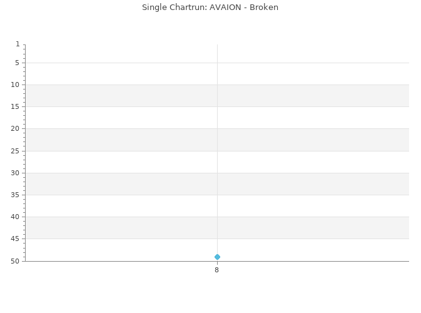Click the white band between 35 and 40
Viewport: 421px width, 313px height.
click(217, 206)
